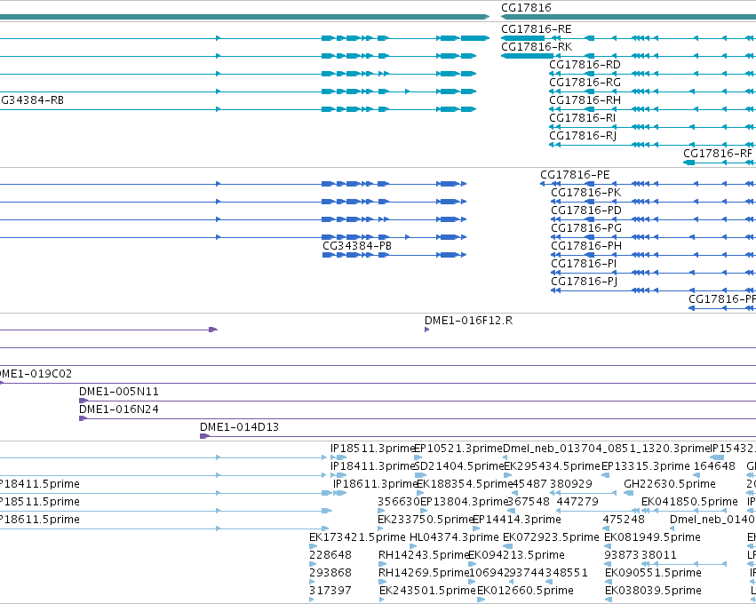
Task: Select transcript CG17816-RK label
Action: tap(537, 47)
